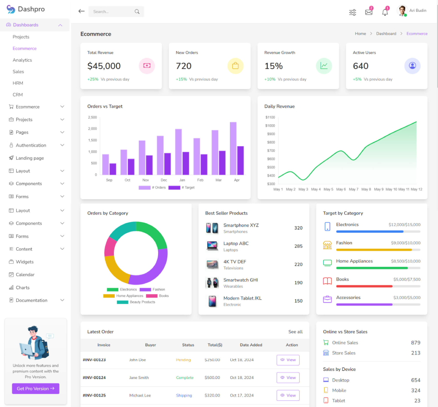
Task: Open See all in Latest Order
Action: click(295, 331)
